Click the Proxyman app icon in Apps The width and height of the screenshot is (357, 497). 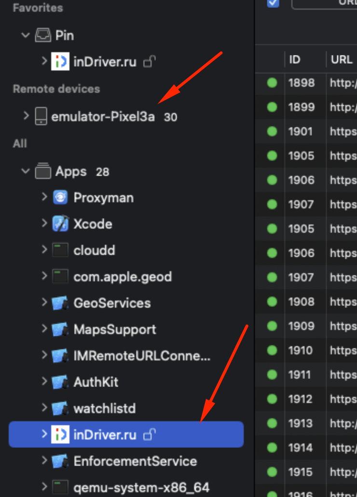pyautogui.click(x=60, y=197)
